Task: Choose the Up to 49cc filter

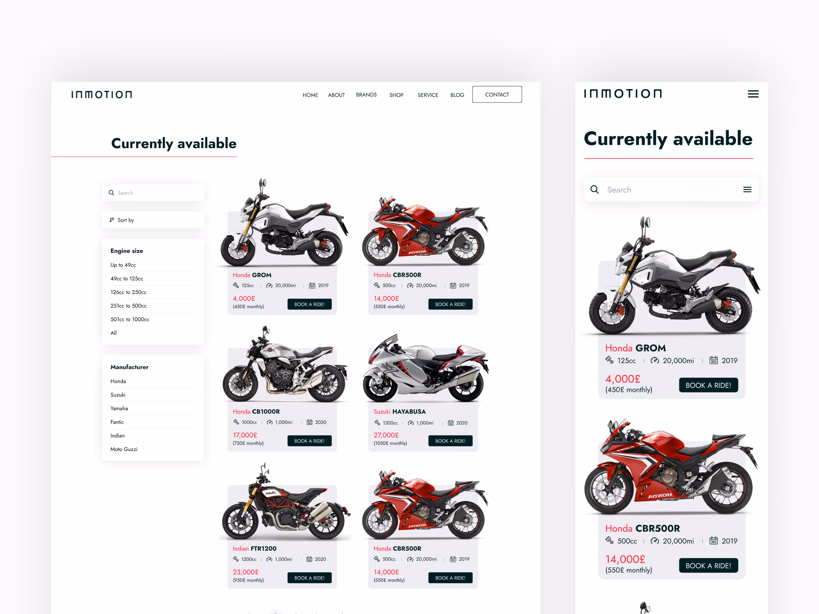Action: 123,265
